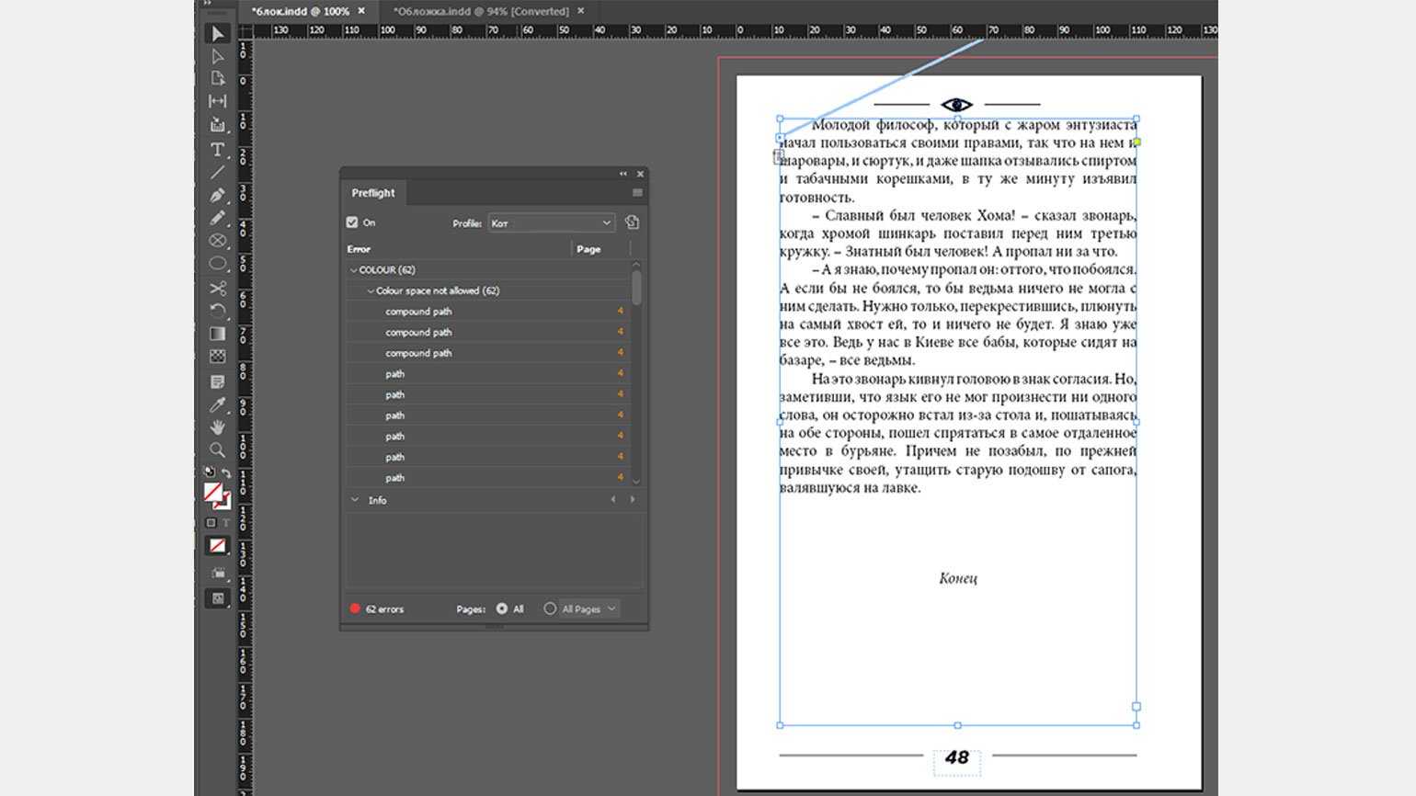The height and width of the screenshot is (796, 1416).
Task: Pick the Scissors tool
Action: [217, 289]
